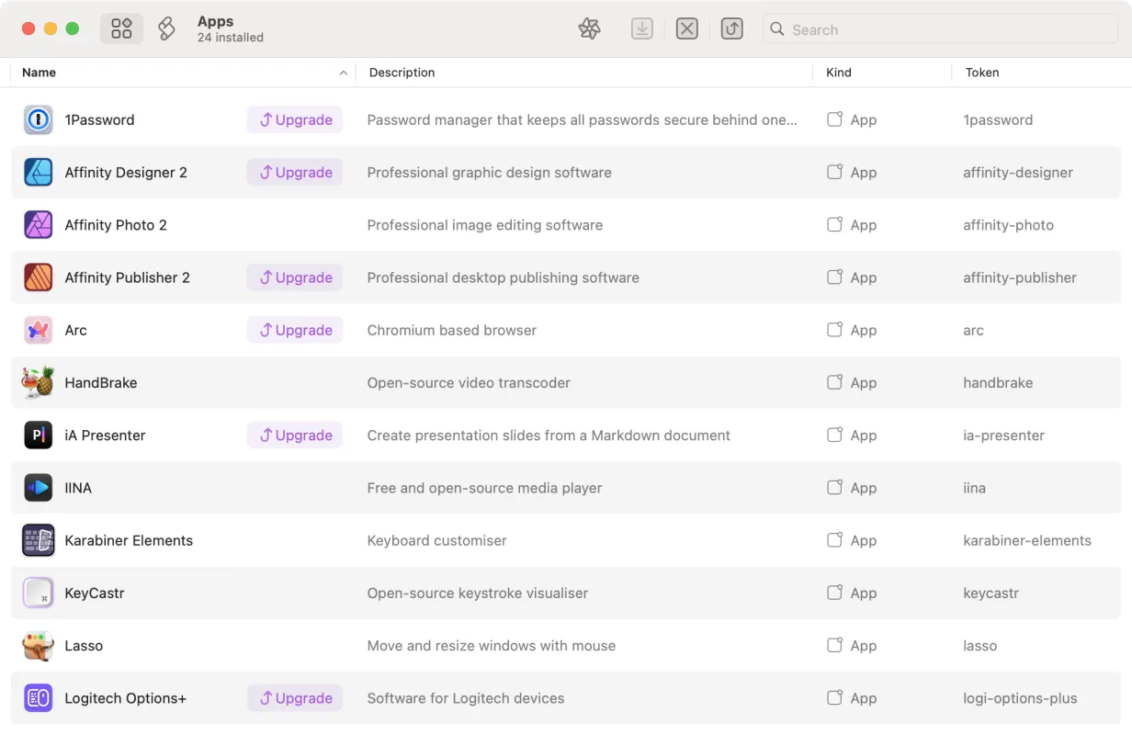Upgrade Affinity Designer 2
Image resolution: width=1132 pixels, height=735 pixels.
(294, 172)
